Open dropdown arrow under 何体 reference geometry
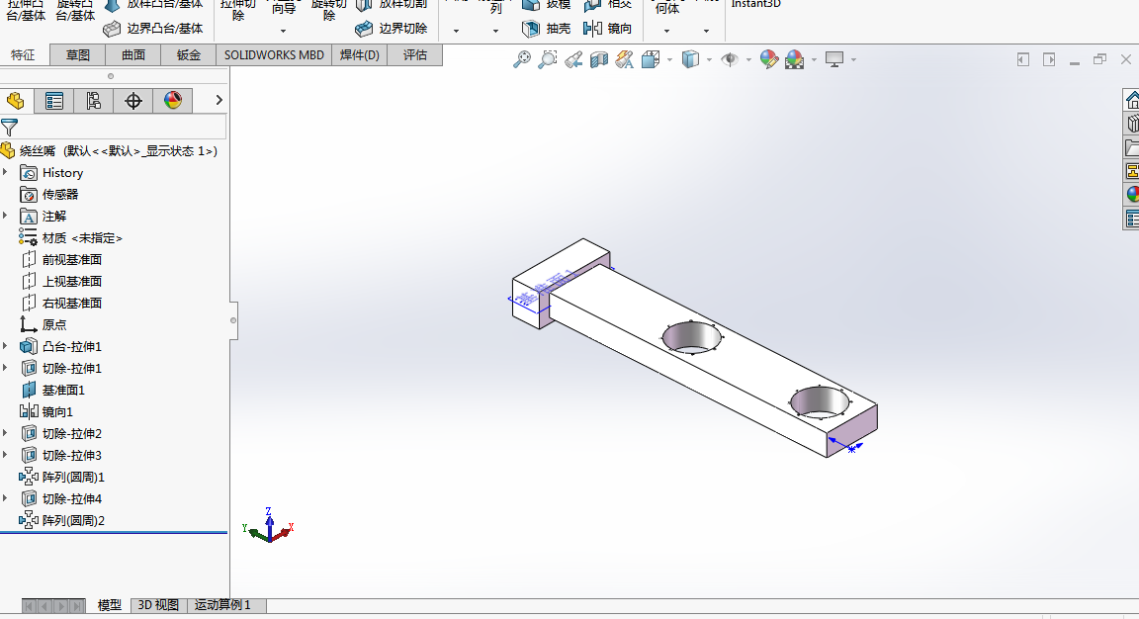 pyautogui.click(x=666, y=32)
